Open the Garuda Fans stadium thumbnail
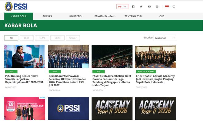Viewport: 203px width, 121px height. (x=112, y=56)
